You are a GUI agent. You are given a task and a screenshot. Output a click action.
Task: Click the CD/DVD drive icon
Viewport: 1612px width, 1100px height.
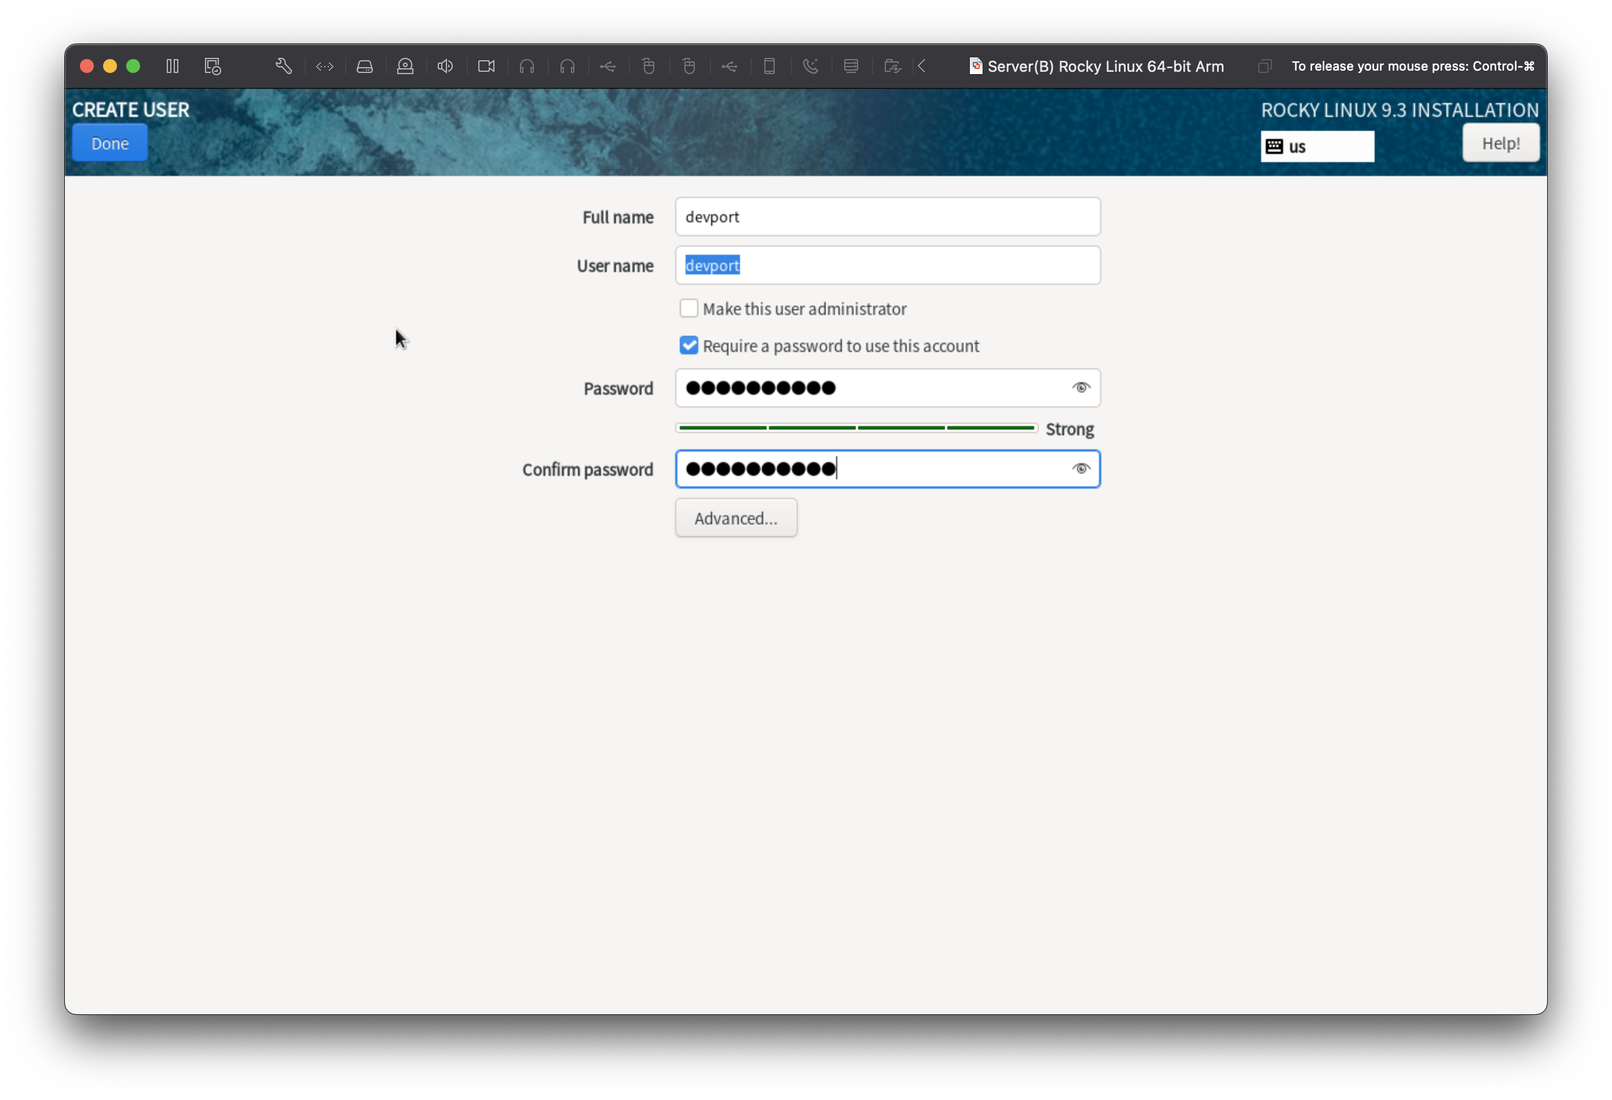pyautogui.click(x=405, y=66)
